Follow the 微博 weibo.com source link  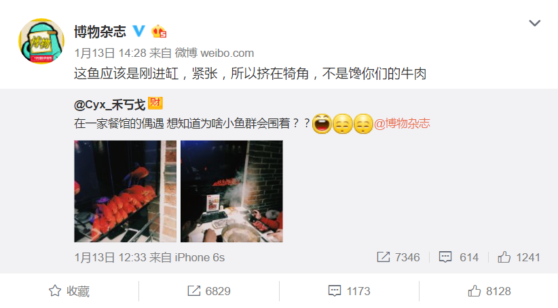[215, 53]
